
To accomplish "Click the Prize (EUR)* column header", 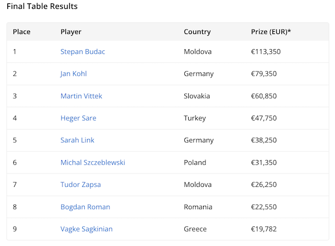I will coord(271,32).
